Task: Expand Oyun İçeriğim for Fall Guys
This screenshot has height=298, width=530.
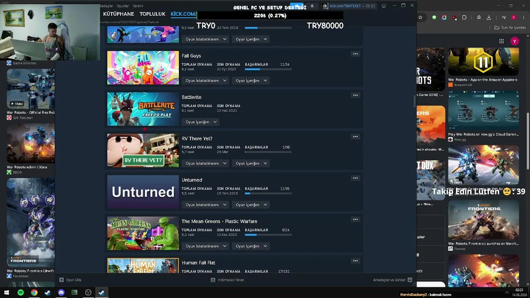Action: [x=251, y=81]
